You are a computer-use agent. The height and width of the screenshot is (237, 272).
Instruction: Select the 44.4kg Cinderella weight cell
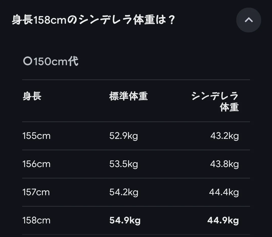point(224,192)
